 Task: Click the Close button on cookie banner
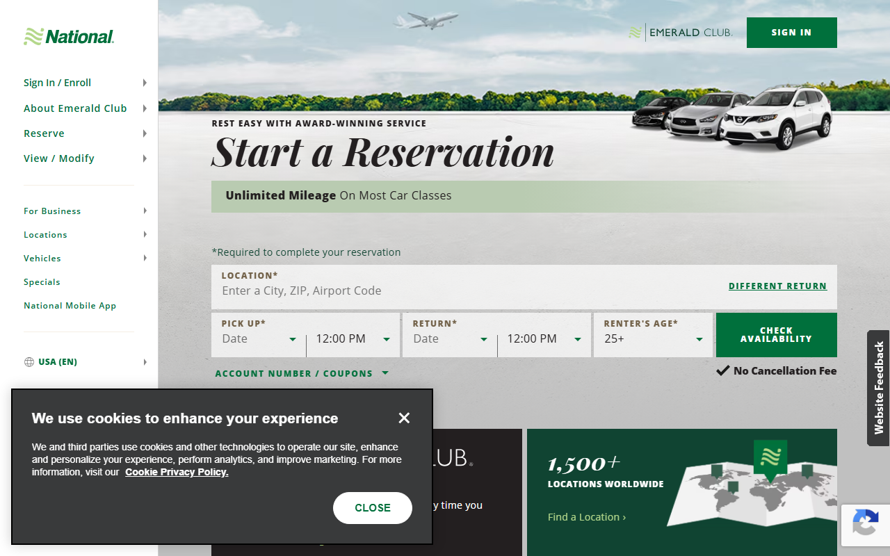point(373,508)
